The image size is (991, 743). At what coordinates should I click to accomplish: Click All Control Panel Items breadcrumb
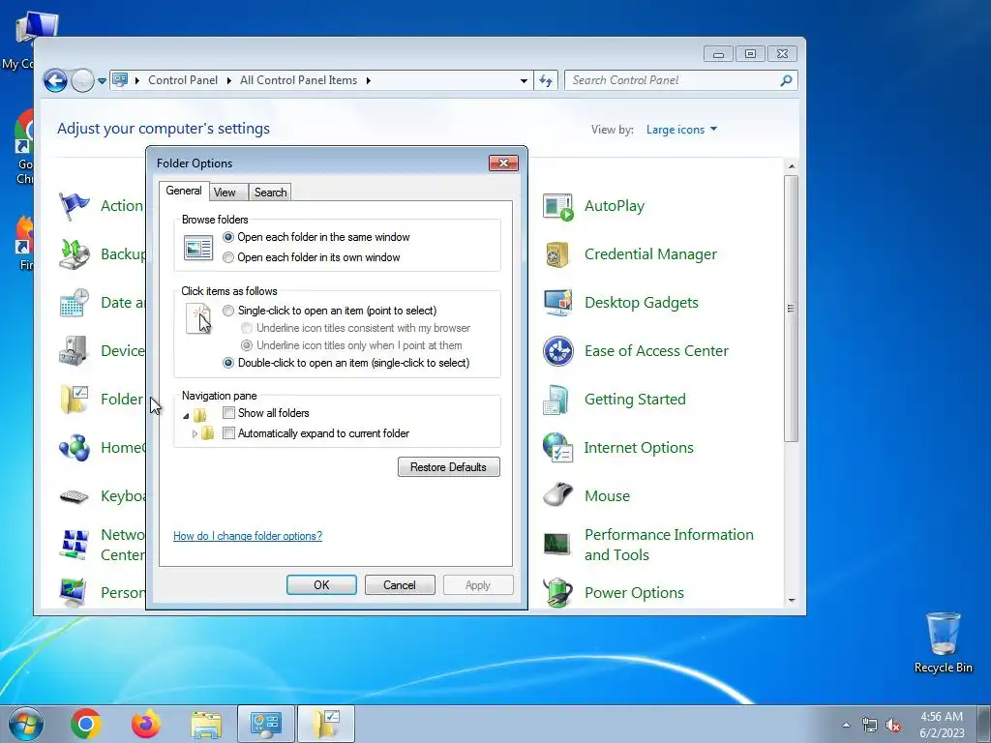pos(298,80)
